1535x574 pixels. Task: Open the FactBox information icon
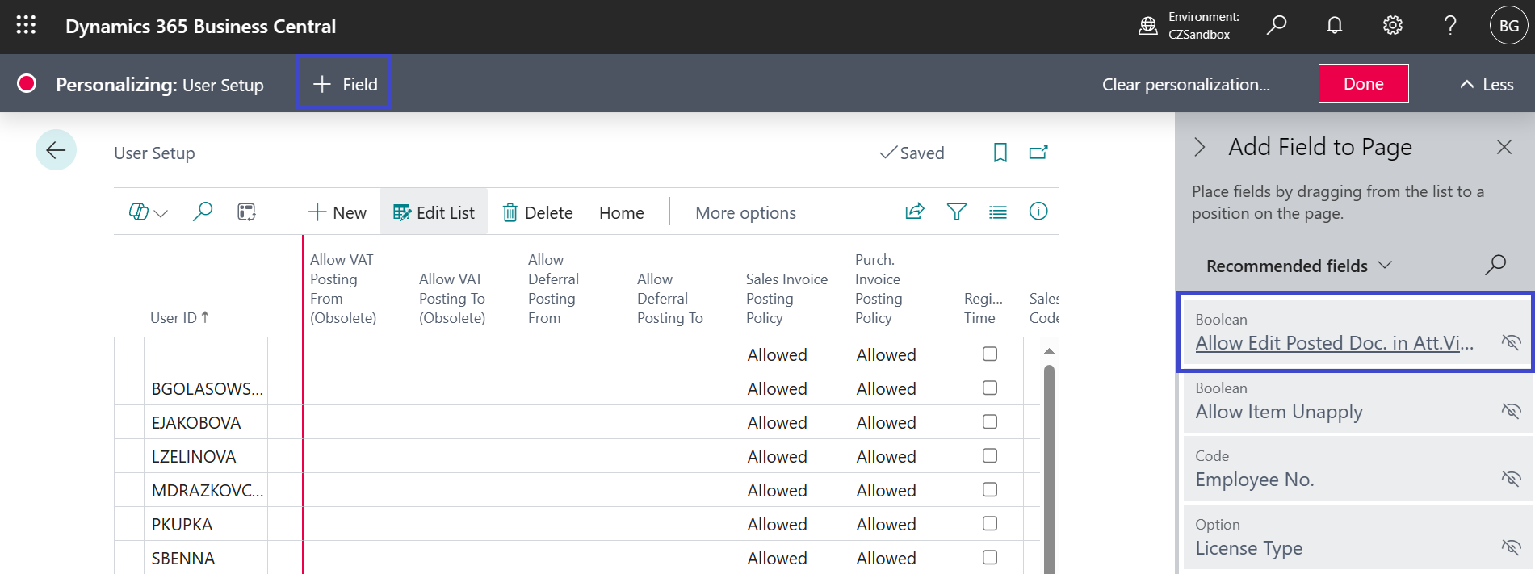(1038, 212)
